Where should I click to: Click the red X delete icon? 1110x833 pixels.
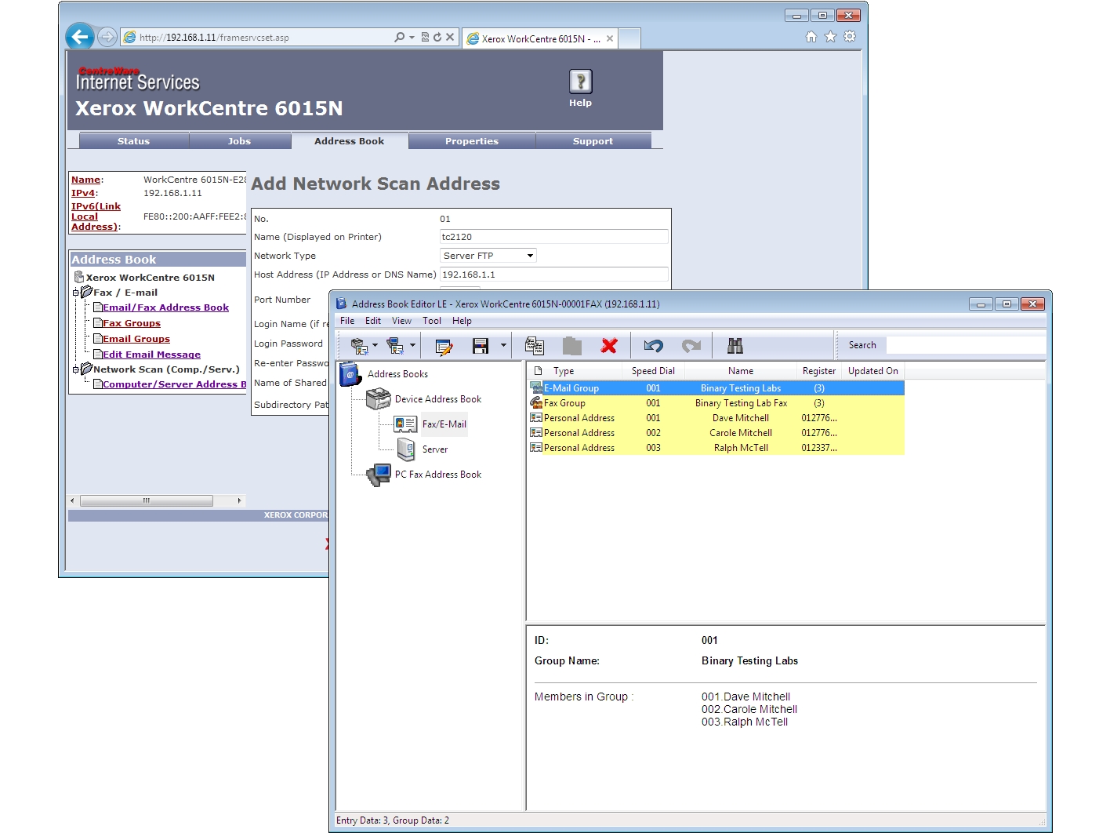point(609,346)
